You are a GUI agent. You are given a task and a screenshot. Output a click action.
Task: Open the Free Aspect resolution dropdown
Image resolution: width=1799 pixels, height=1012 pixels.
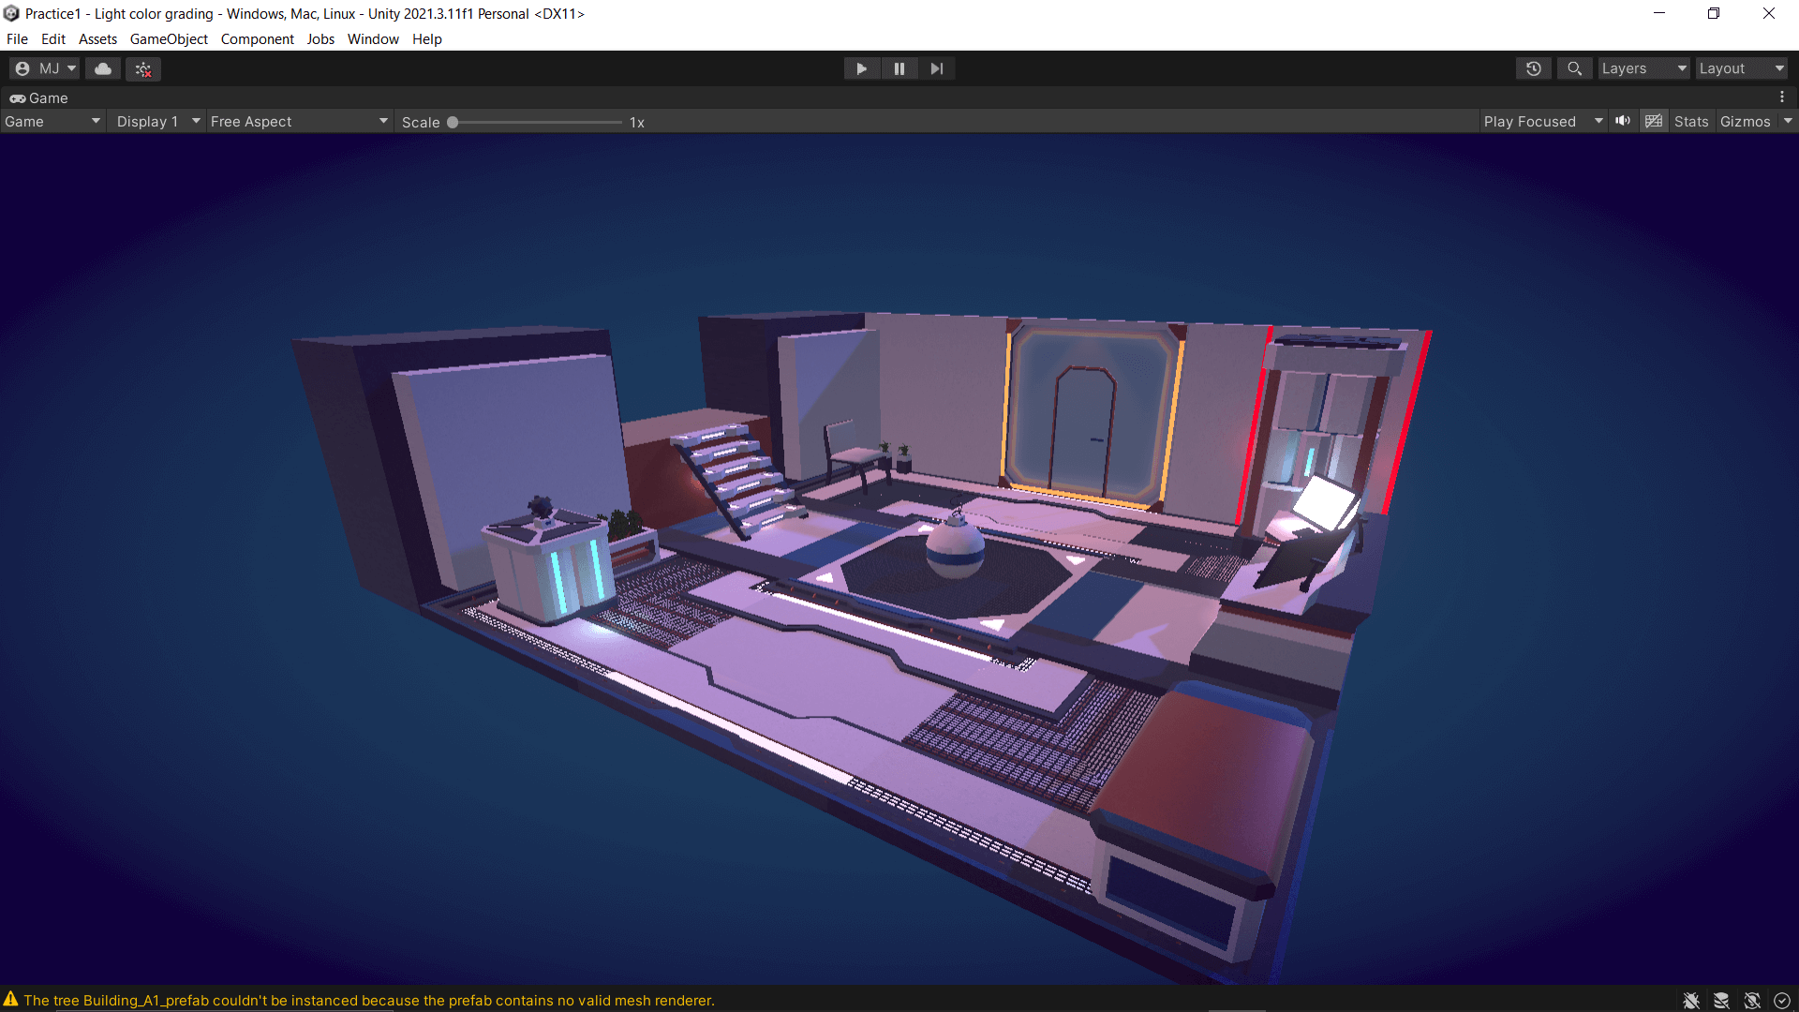[298, 122]
